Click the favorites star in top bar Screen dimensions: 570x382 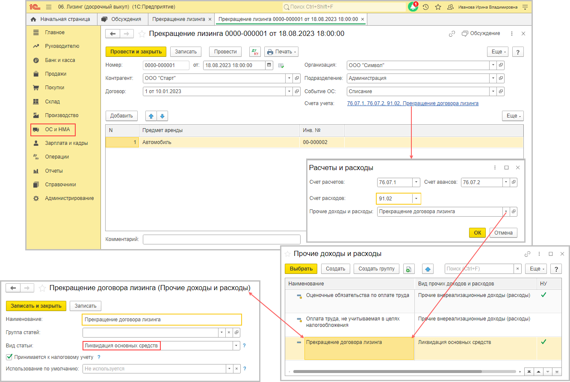[438, 7]
